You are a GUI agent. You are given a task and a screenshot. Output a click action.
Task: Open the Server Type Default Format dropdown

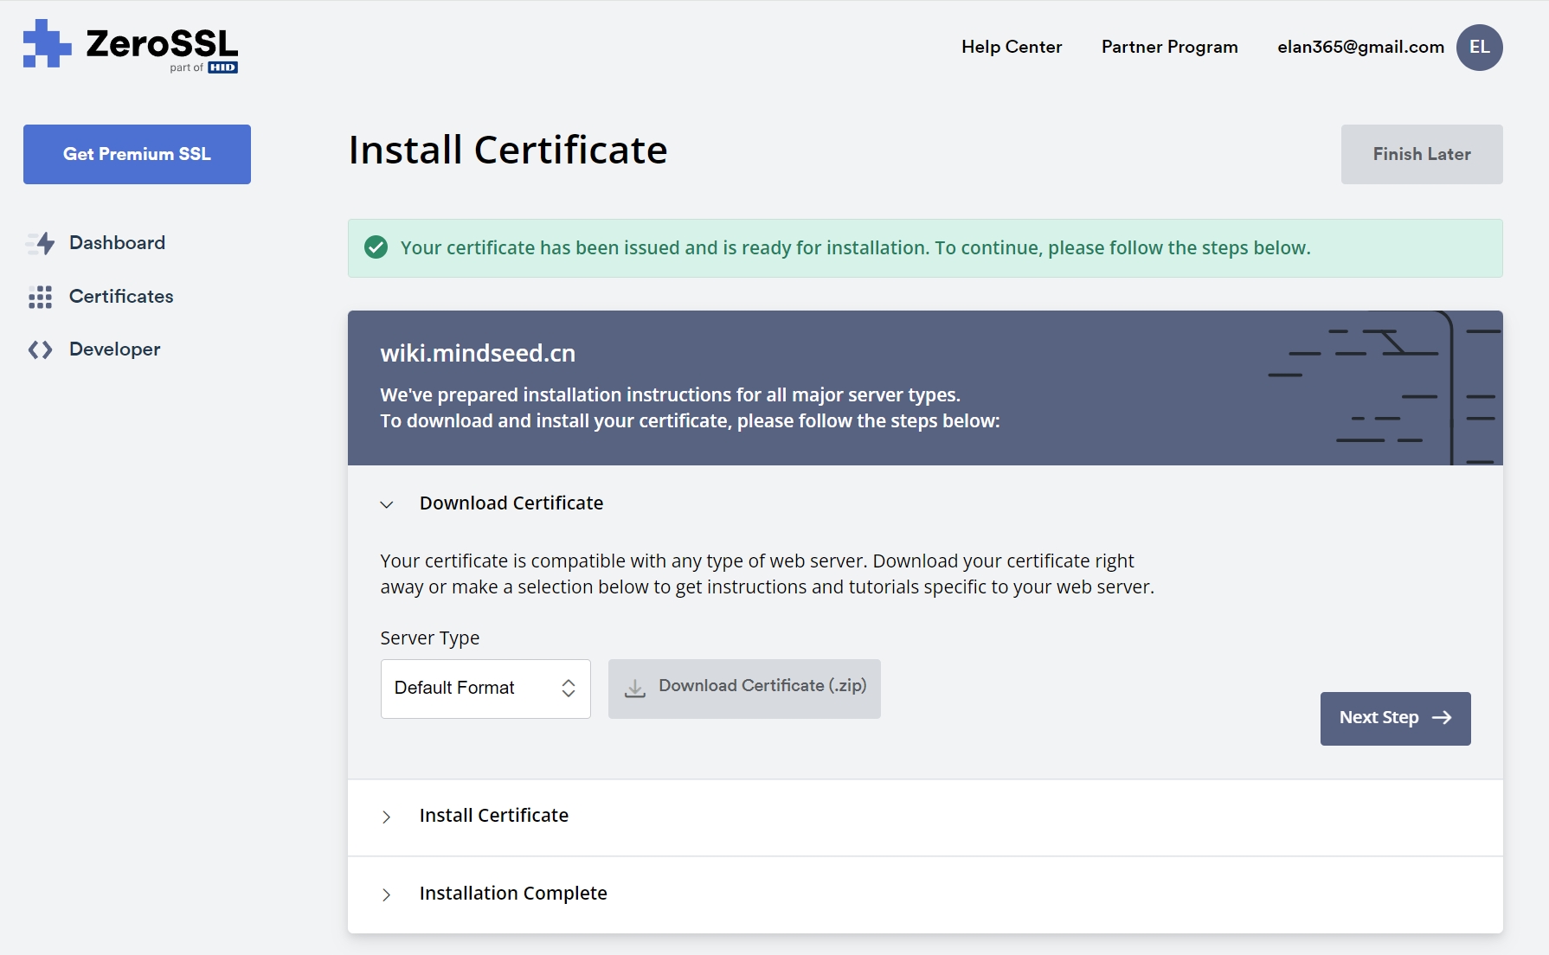click(x=485, y=689)
